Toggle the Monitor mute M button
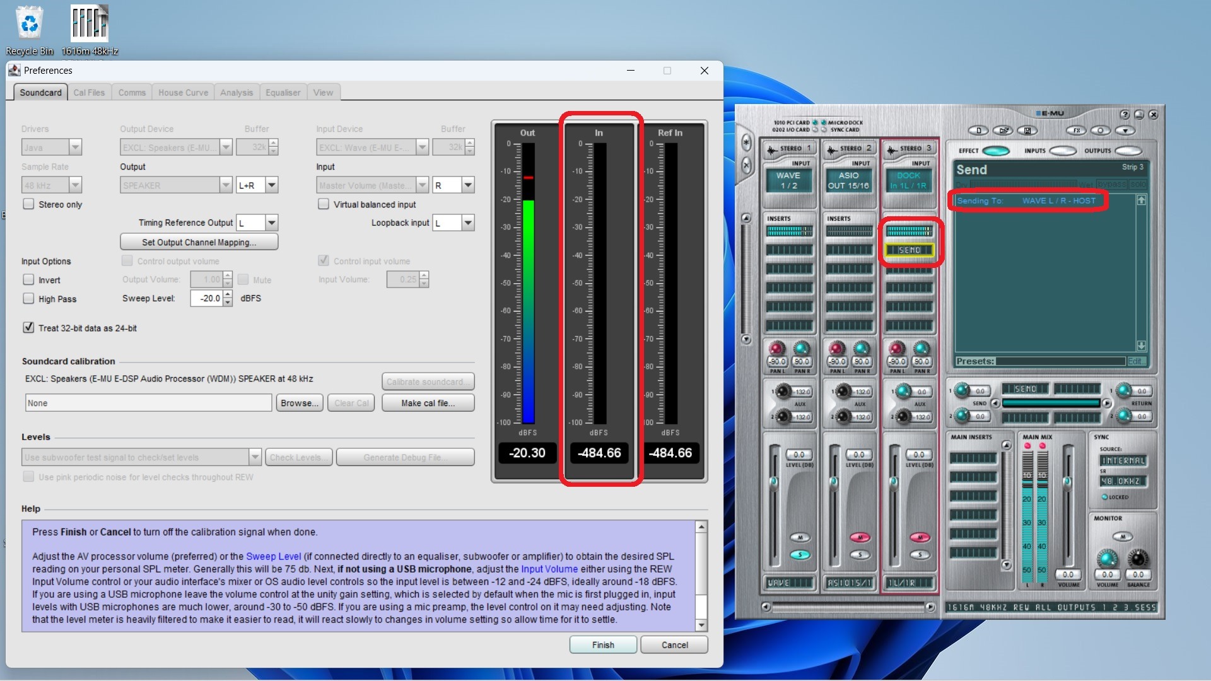The image size is (1211, 681). click(1123, 537)
